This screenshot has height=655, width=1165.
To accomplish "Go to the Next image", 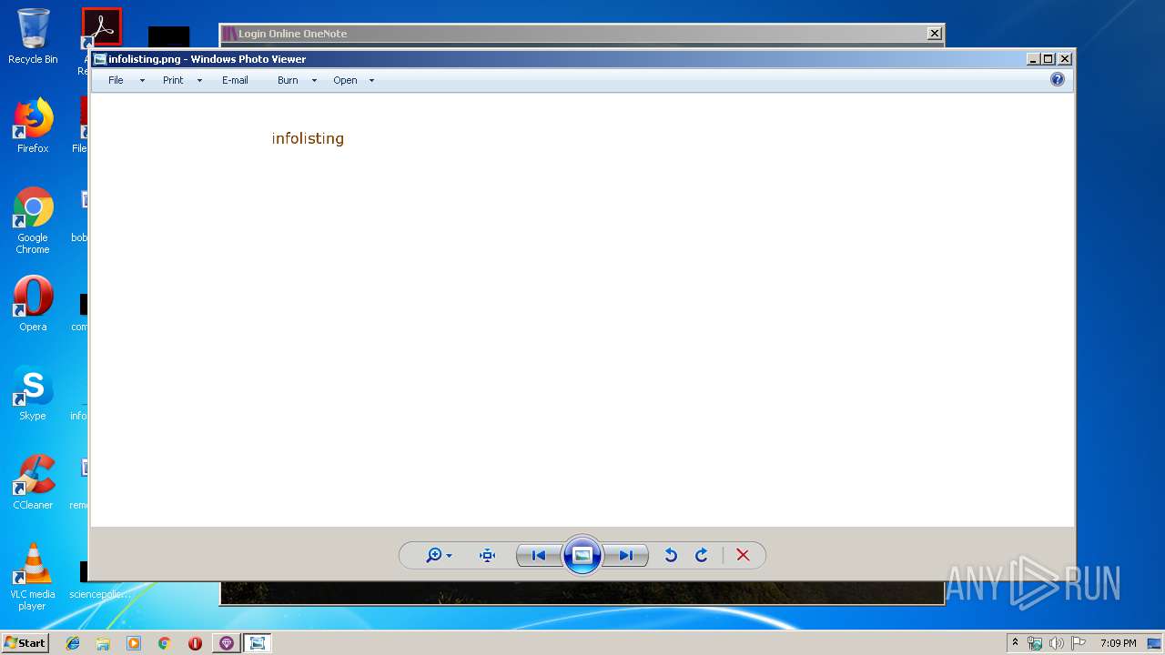I will pyautogui.click(x=626, y=555).
